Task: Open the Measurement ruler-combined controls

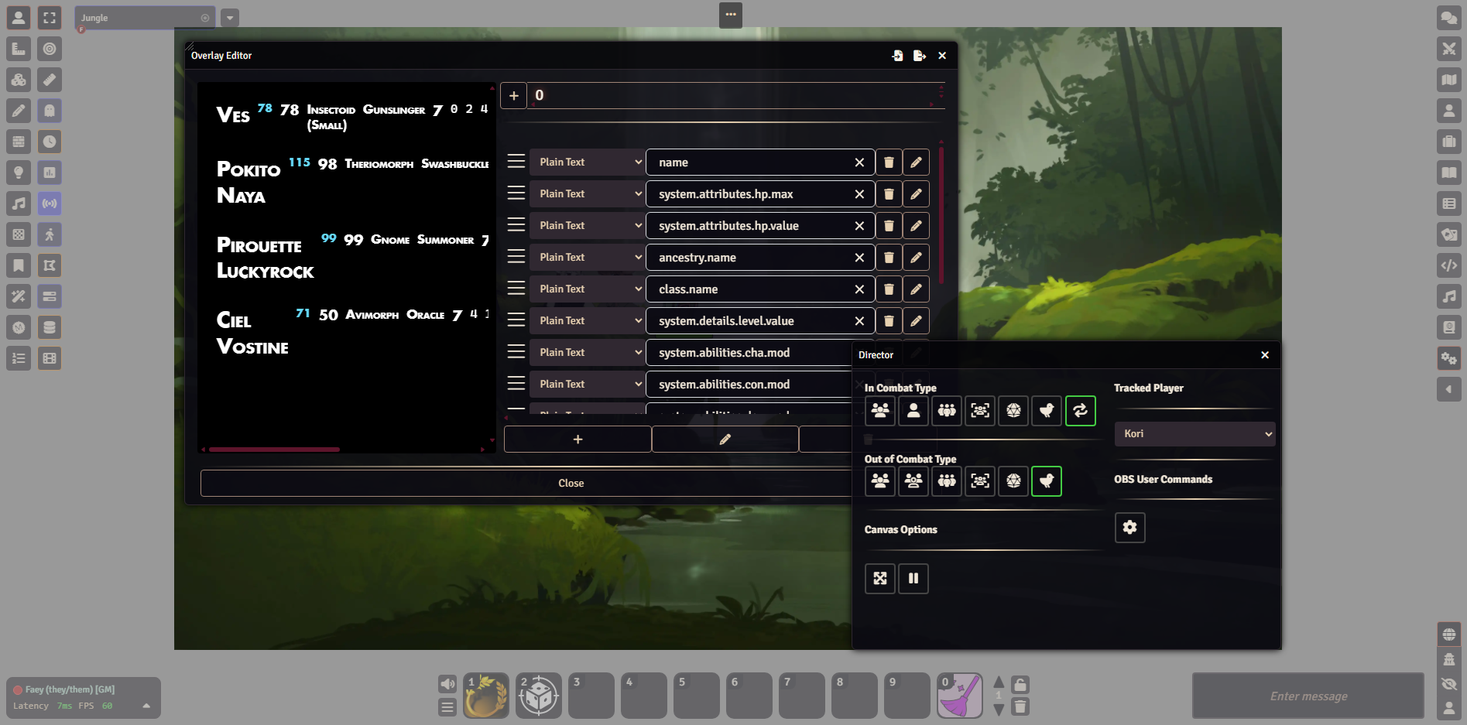Action: tap(19, 49)
